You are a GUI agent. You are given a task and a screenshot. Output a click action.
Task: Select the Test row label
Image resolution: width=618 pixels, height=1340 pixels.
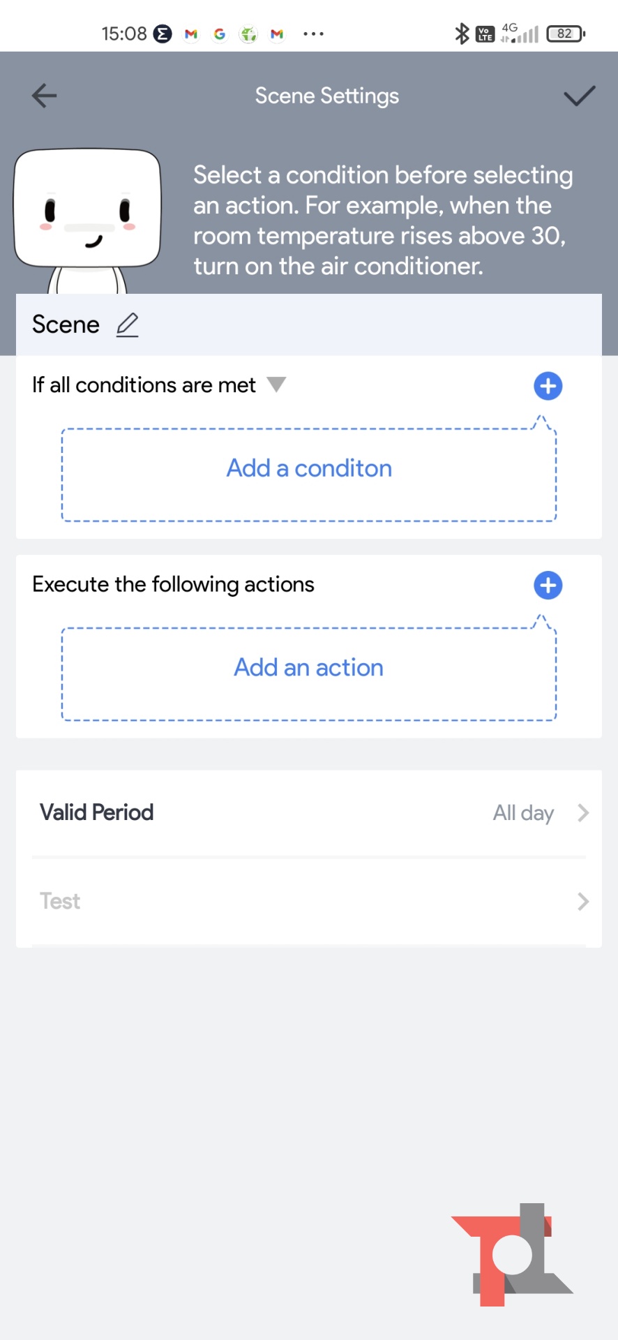click(60, 902)
